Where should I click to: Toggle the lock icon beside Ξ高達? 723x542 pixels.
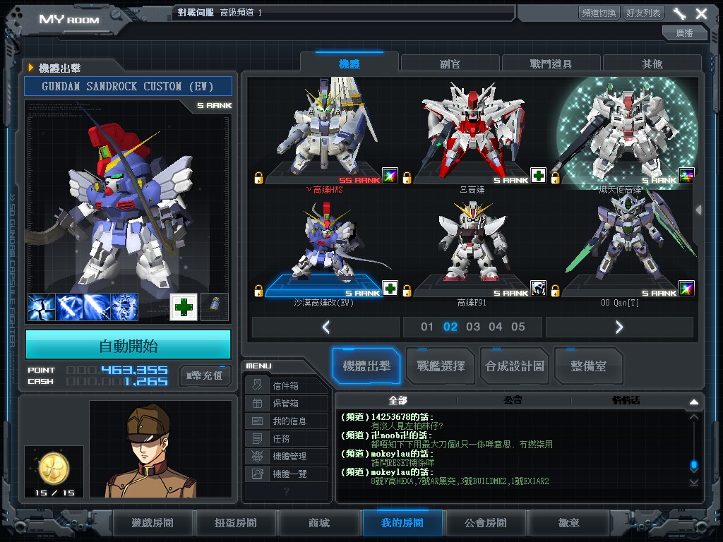pos(407,177)
